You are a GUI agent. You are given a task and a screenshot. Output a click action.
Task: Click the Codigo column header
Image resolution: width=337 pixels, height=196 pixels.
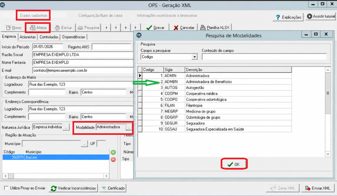[x=153, y=70]
